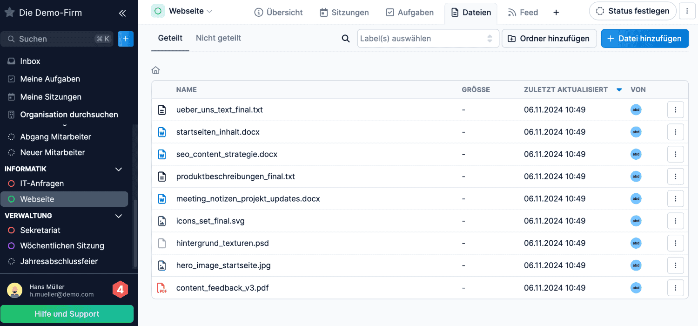Collapse the VERWALTUNG section

click(119, 216)
